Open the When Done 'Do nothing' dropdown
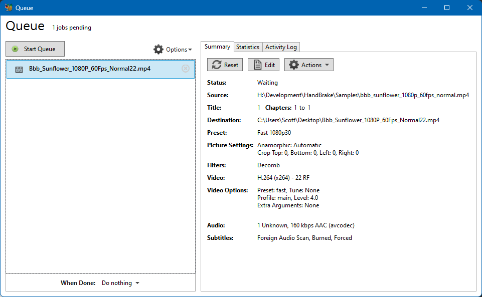Image resolution: width=482 pixels, height=297 pixels. pyautogui.click(x=120, y=283)
